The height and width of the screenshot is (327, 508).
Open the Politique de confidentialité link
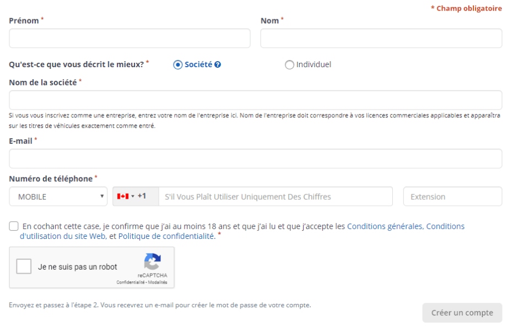(166, 236)
